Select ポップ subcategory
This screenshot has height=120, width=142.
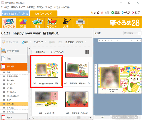point(14,100)
